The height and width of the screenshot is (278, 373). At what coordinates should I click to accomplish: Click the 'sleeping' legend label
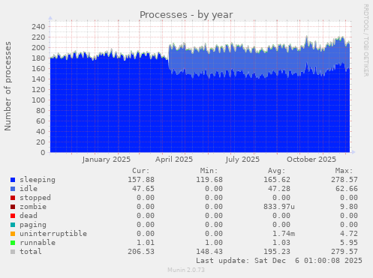38,180
